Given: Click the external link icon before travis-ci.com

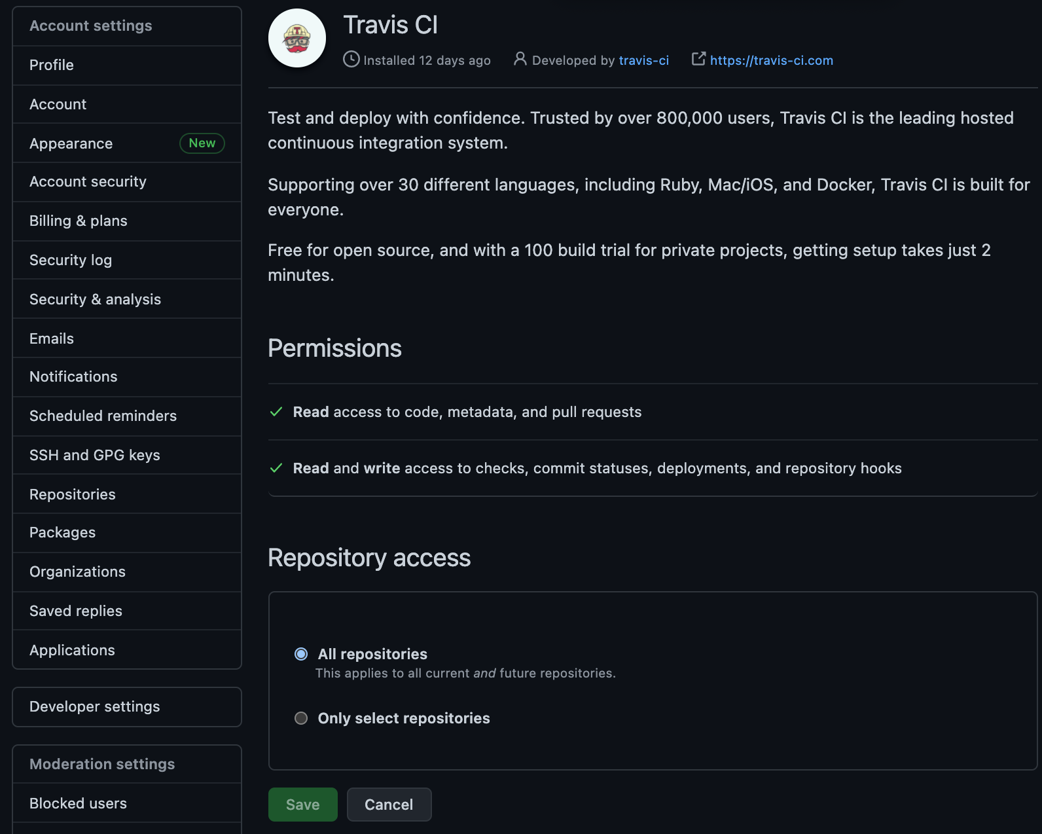Looking at the screenshot, I should (698, 60).
